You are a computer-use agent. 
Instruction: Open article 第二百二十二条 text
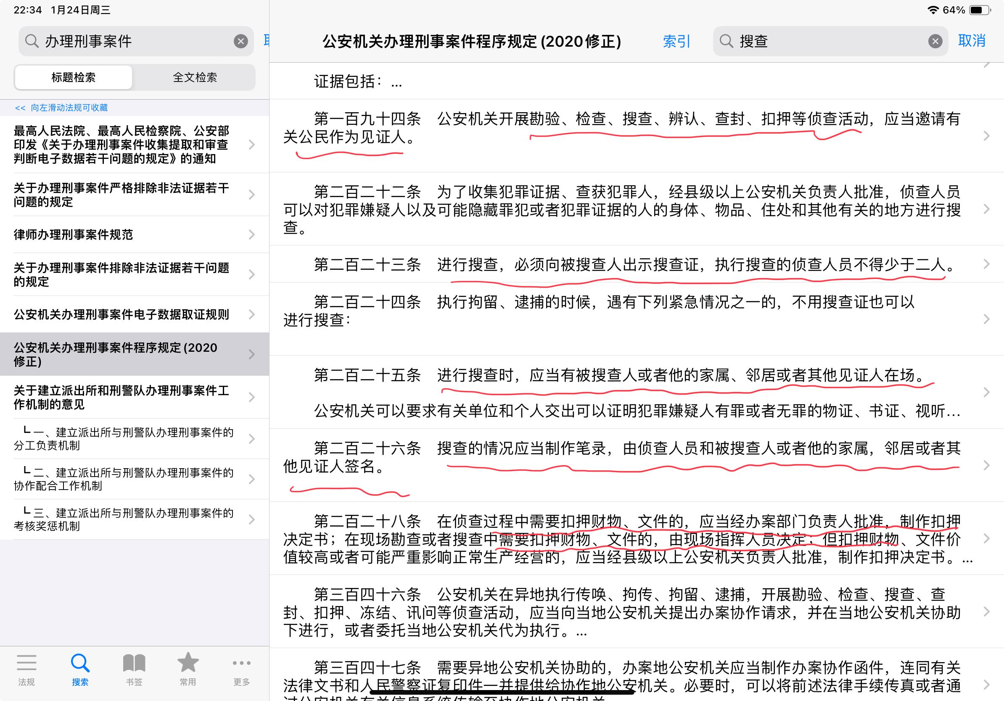pyautogui.click(x=637, y=209)
